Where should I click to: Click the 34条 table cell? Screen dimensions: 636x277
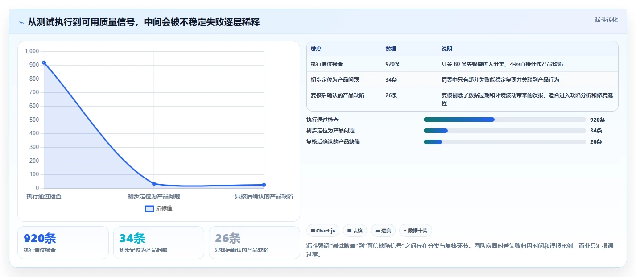point(391,80)
